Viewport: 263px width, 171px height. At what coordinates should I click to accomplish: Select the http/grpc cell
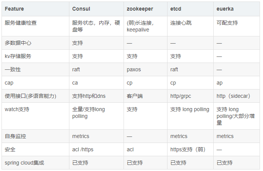182,96
